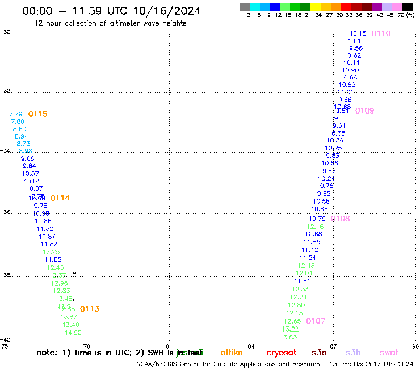The image size is (420, 369).
Task: Click the swot satellite legend label
Action: (x=389, y=353)
